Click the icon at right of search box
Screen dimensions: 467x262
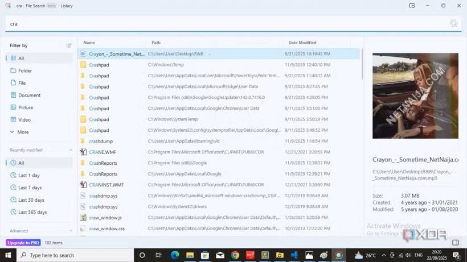[x=453, y=23]
